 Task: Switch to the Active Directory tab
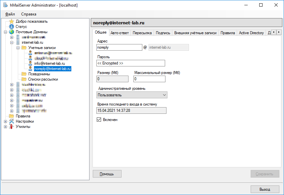click(x=251, y=33)
